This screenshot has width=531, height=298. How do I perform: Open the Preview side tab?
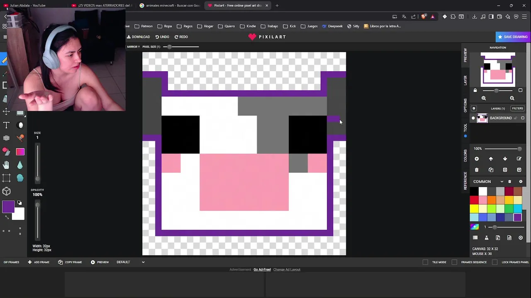point(465,55)
